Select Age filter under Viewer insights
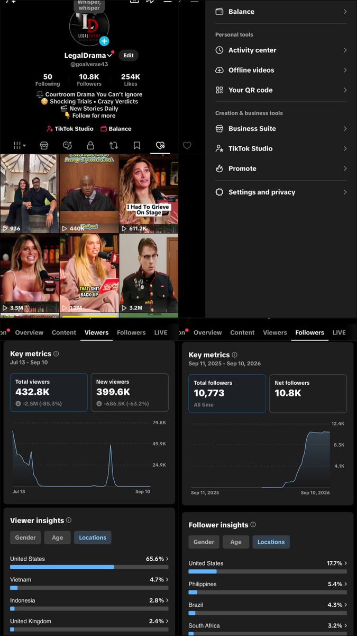 pyautogui.click(x=58, y=537)
